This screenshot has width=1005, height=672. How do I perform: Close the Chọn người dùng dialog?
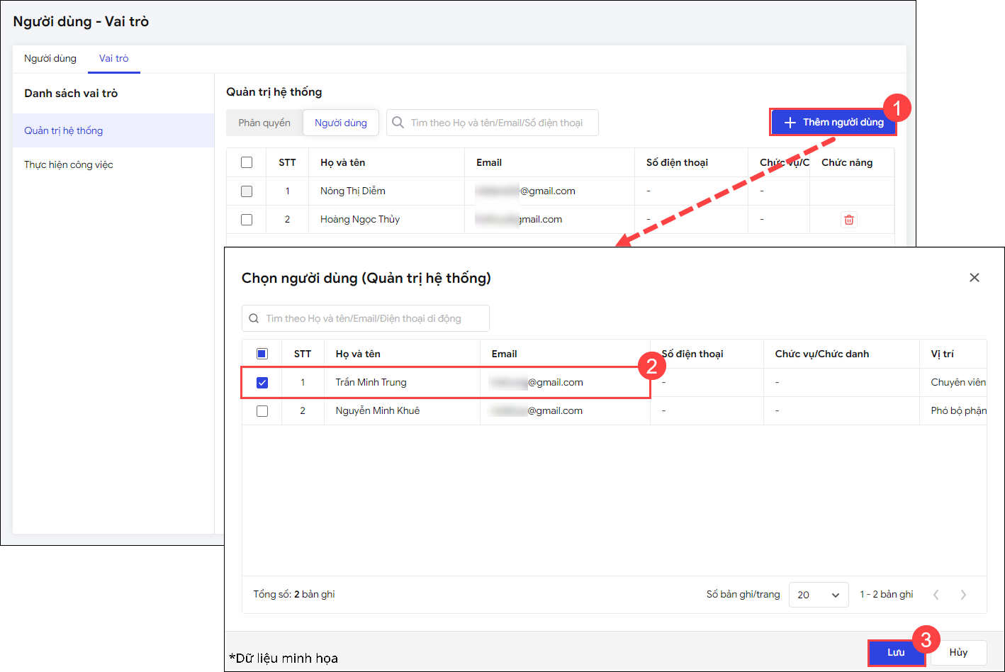(975, 278)
